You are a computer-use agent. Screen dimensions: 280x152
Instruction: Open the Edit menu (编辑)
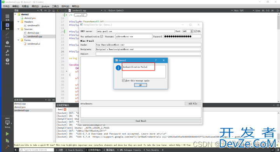point(16,6)
